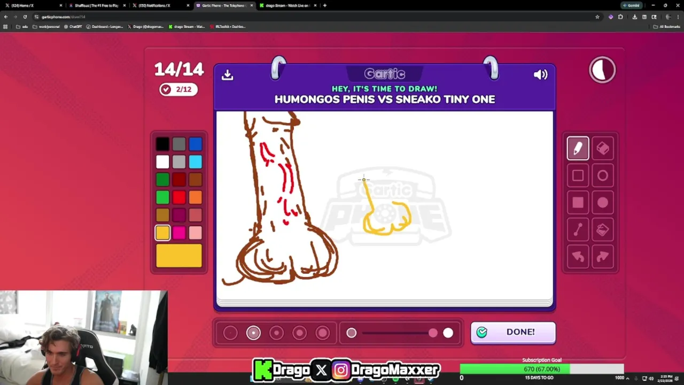The image size is (684, 385).
Task: Pick the dusty rose color swatch
Action: click(x=196, y=215)
